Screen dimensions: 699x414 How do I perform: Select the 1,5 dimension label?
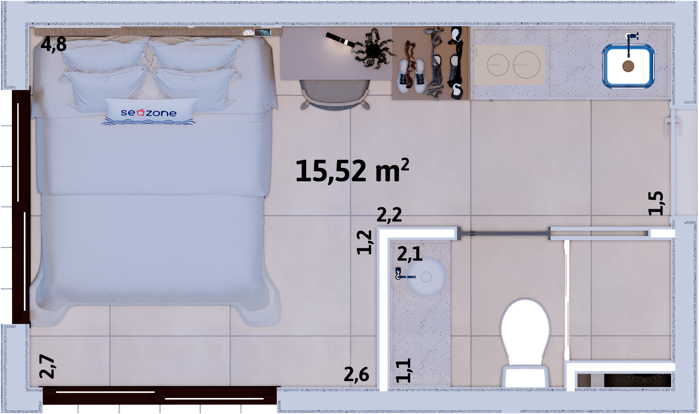(656, 203)
